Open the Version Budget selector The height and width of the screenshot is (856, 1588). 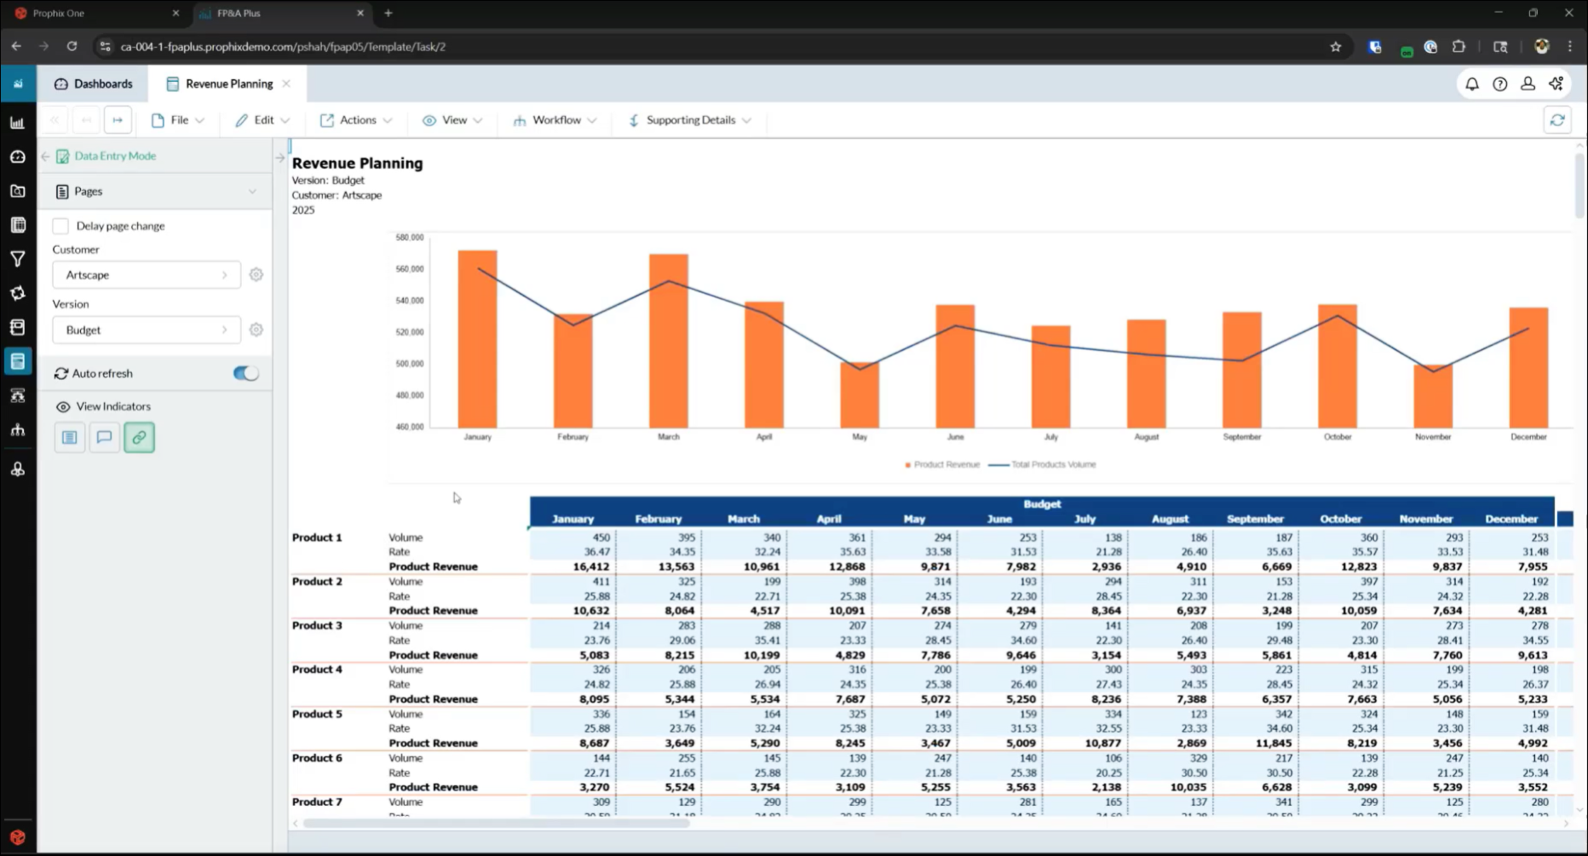click(146, 330)
